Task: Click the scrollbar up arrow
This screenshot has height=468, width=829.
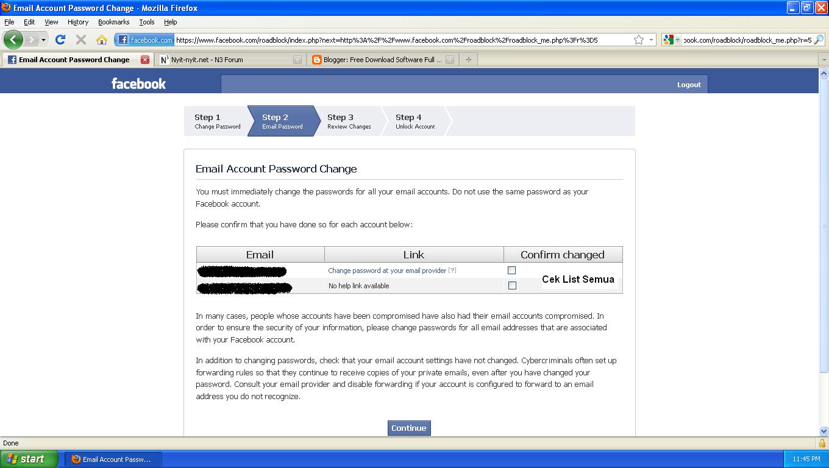Action: (x=824, y=74)
